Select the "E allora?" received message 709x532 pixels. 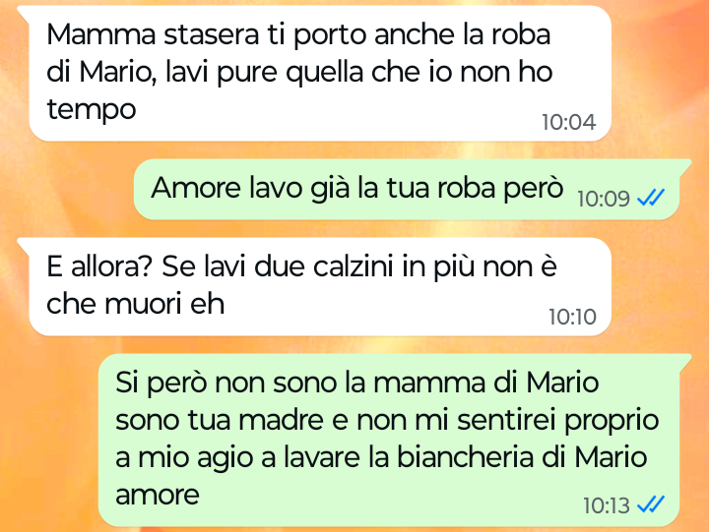pos(320,287)
